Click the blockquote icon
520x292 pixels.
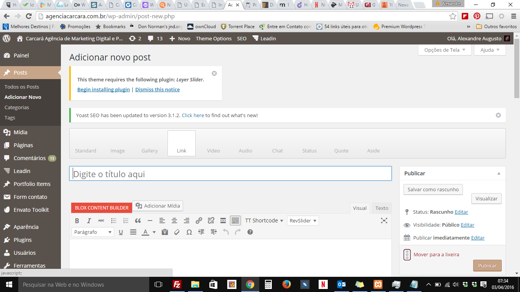138,221
